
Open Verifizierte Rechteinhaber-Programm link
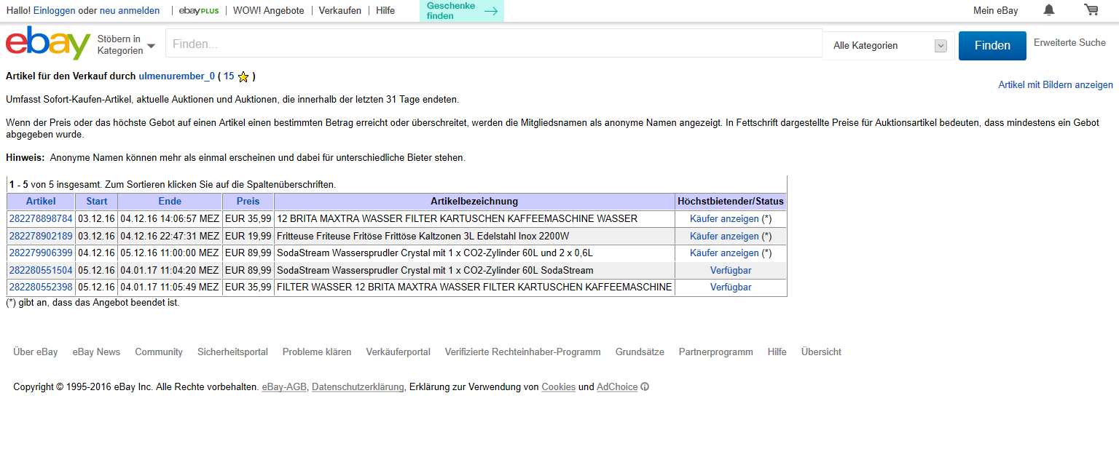click(523, 352)
